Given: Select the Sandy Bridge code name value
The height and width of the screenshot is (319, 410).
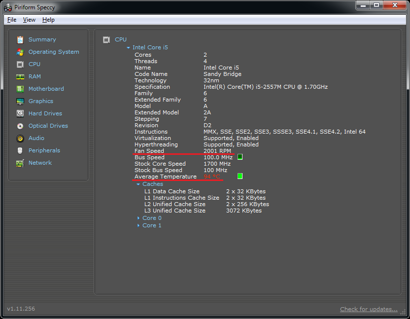Looking at the screenshot, I should pos(223,74).
